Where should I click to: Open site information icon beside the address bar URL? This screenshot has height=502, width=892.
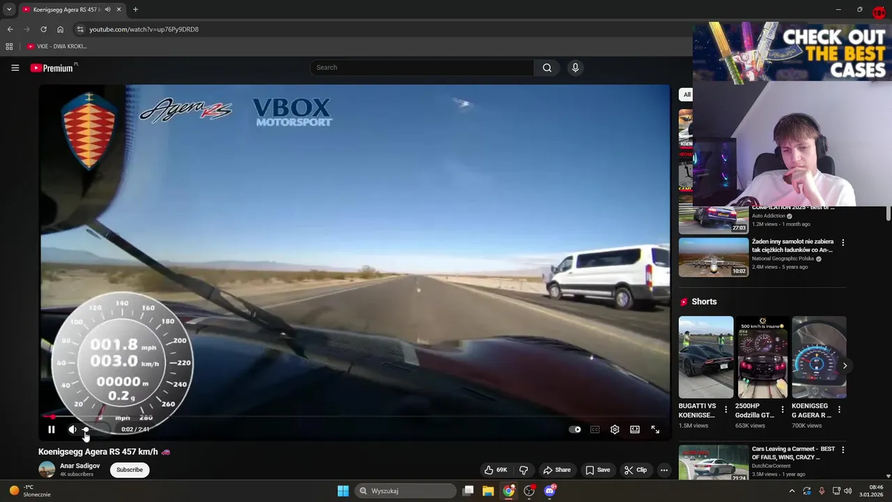[80, 29]
